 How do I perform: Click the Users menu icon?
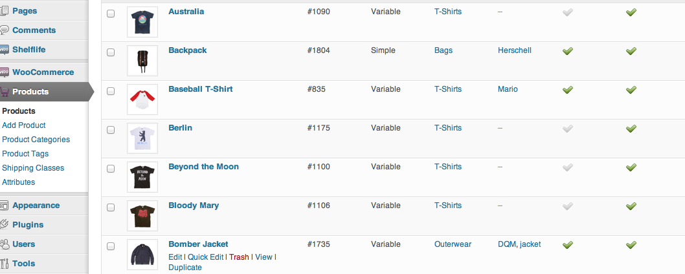coord(5,244)
